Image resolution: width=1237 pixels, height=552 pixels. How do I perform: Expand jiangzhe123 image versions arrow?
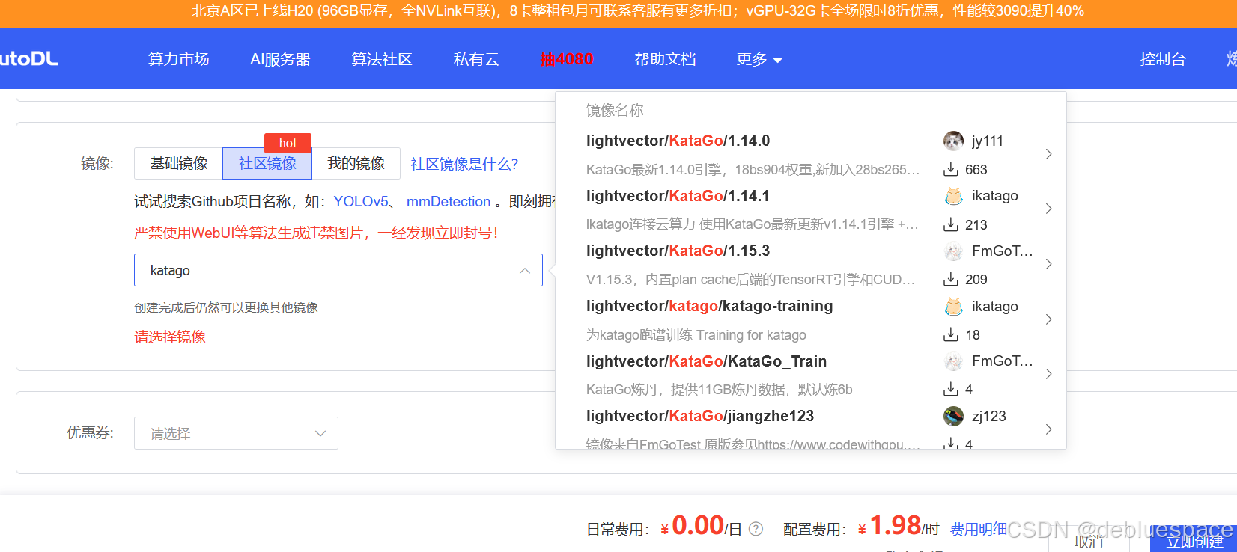pos(1048,429)
